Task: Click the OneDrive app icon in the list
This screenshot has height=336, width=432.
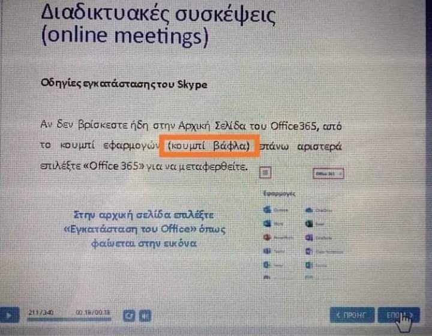Action: click(x=309, y=210)
